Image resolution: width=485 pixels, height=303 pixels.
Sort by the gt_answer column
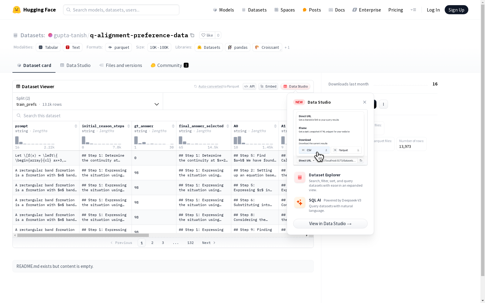[x=173, y=126]
